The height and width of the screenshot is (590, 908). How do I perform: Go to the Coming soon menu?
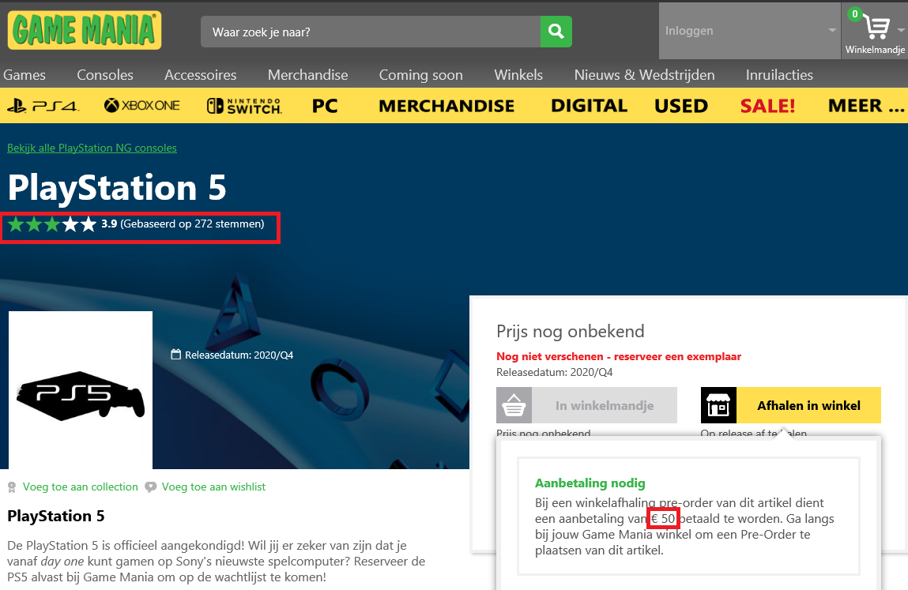pyautogui.click(x=421, y=75)
